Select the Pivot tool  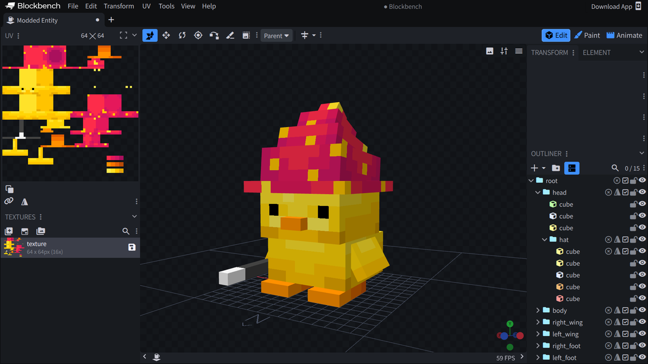[x=198, y=35]
